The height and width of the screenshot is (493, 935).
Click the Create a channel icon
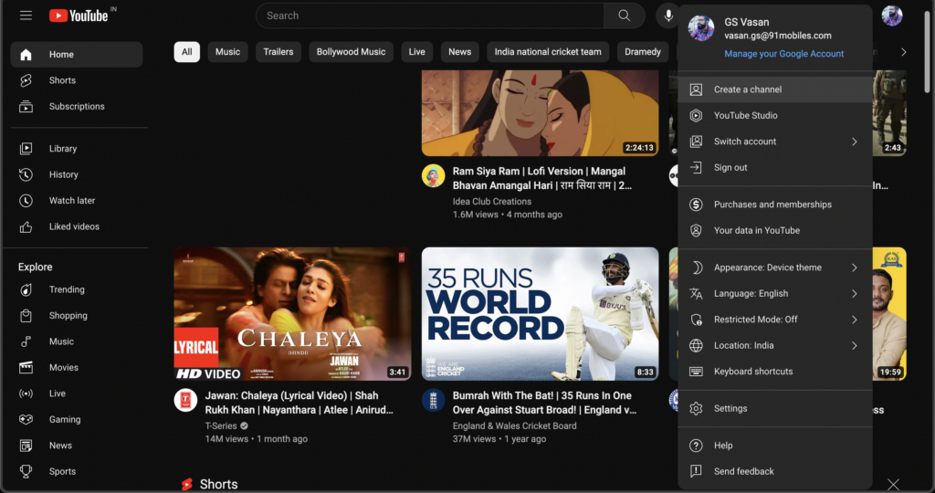(696, 89)
